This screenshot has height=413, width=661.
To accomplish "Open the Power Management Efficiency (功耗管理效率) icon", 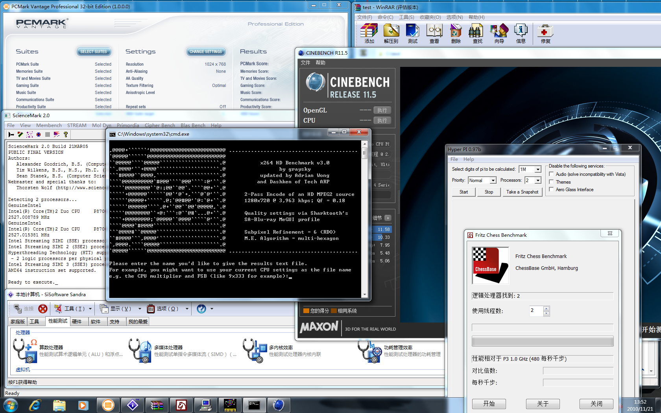I will point(369,350).
